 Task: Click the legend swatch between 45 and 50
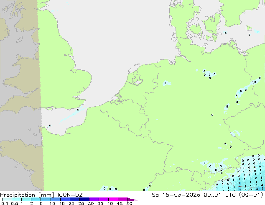coord(123,200)
